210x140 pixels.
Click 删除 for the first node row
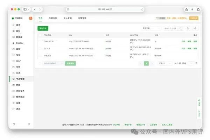pos(195,41)
